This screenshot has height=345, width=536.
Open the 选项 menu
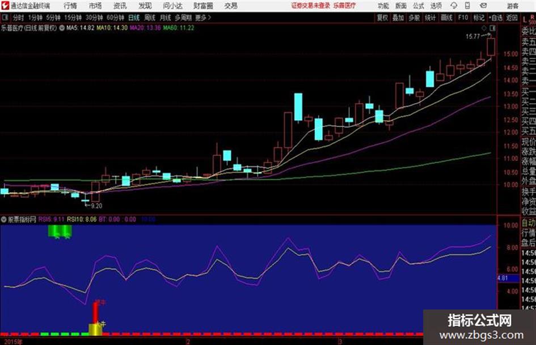(436, 6)
